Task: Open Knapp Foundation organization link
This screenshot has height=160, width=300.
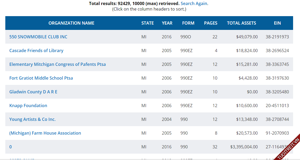Action: pos(28,106)
